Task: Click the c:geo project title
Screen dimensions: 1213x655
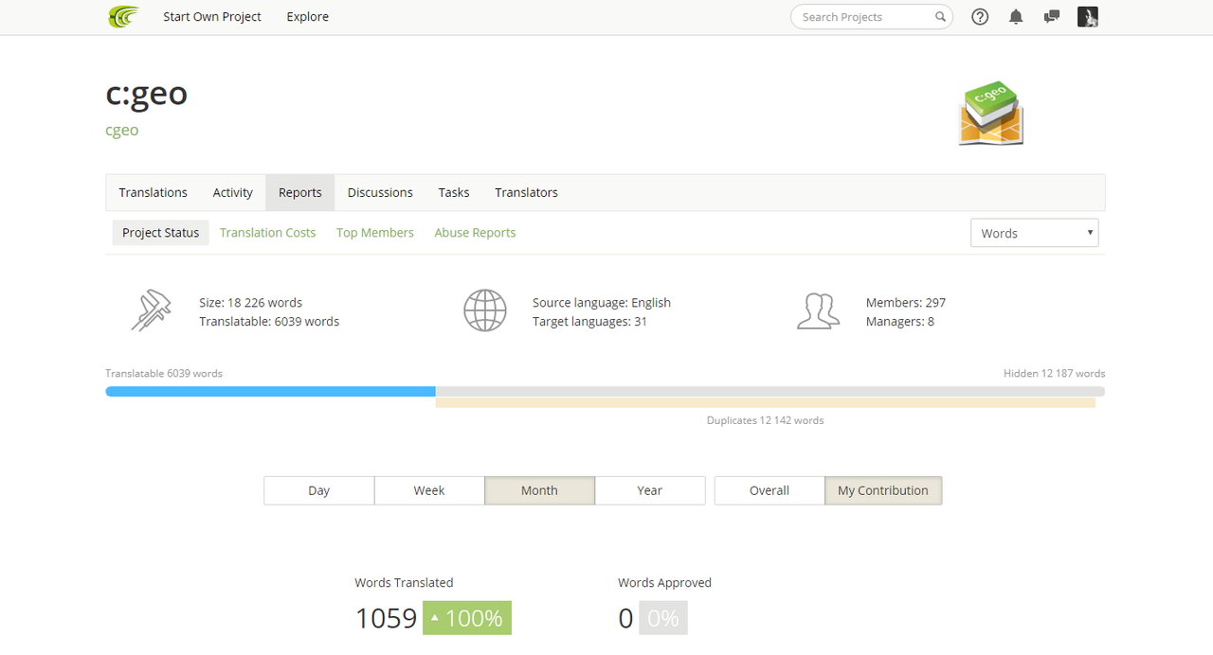Action: pos(147,94)
